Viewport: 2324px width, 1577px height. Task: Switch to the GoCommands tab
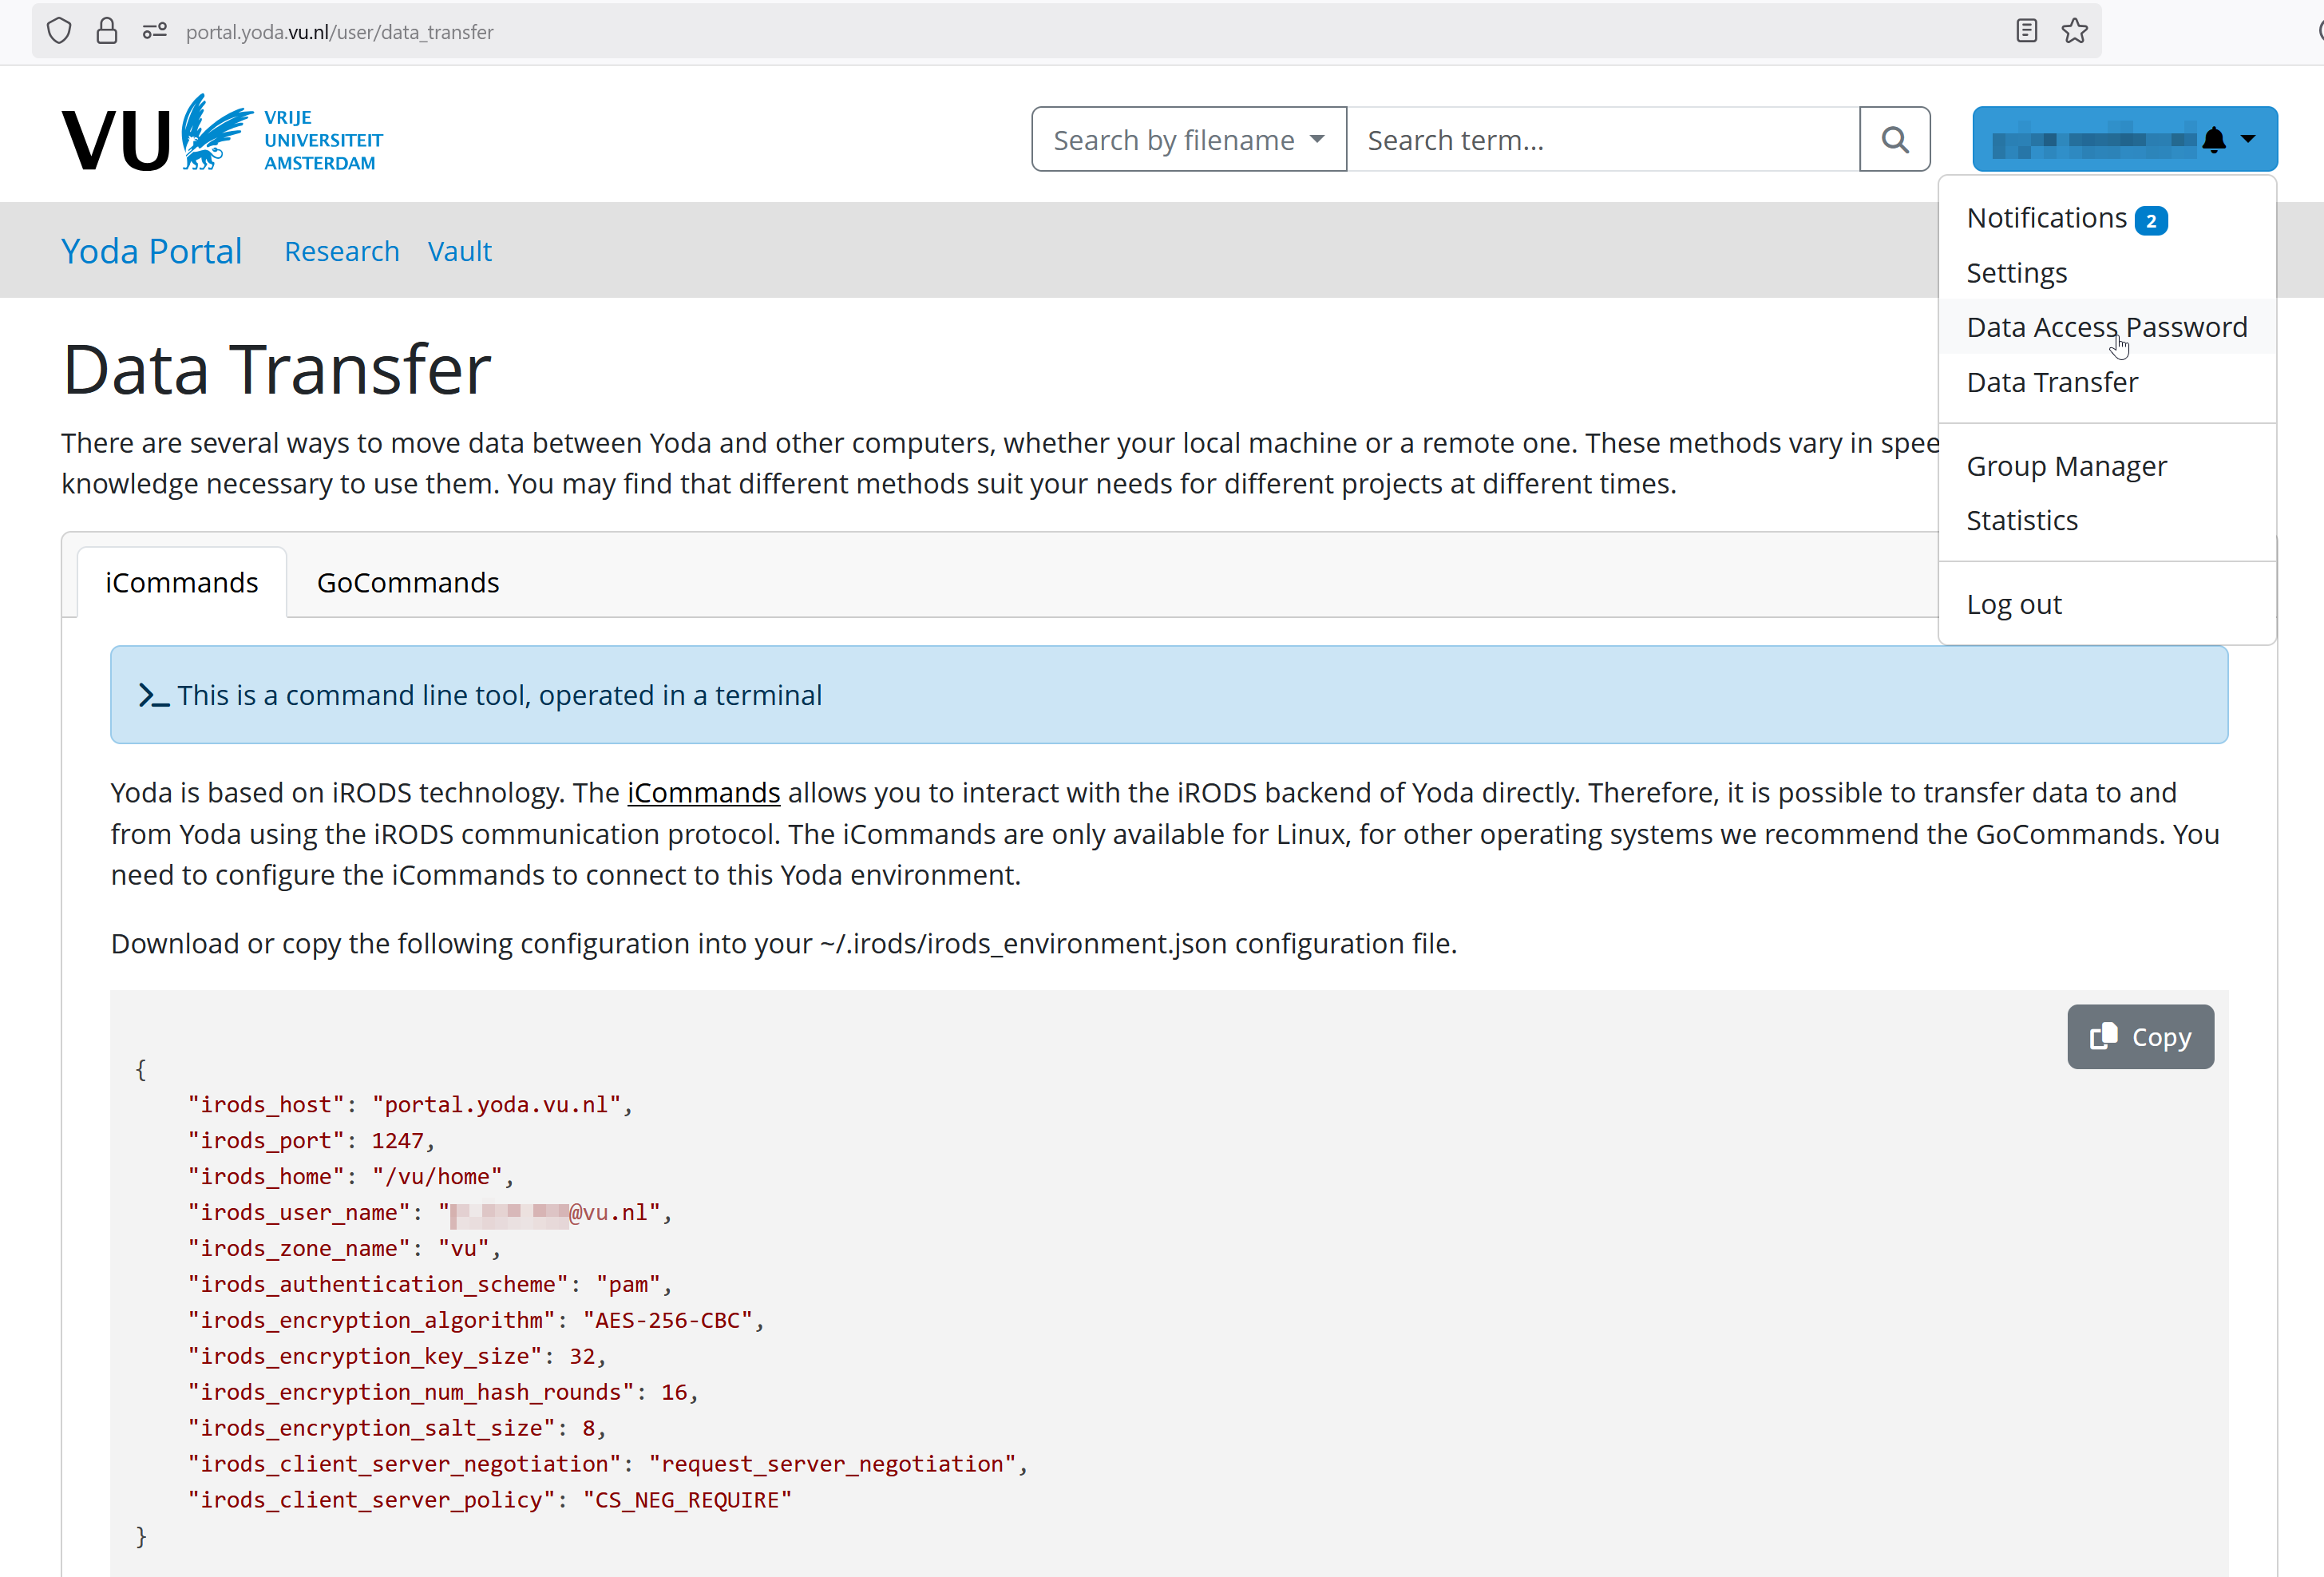coord(407,582)
